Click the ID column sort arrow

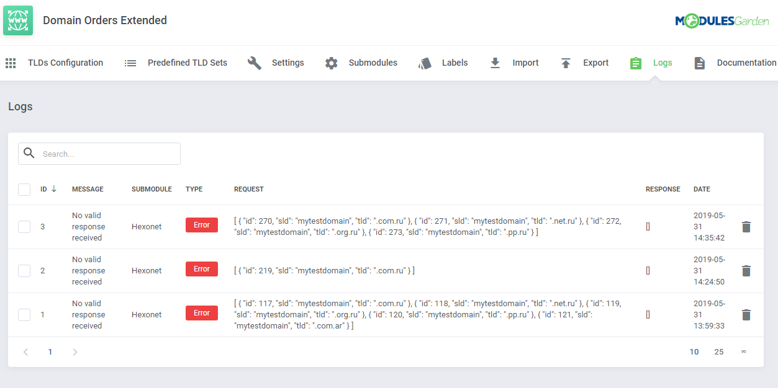[x=54, y=189]
